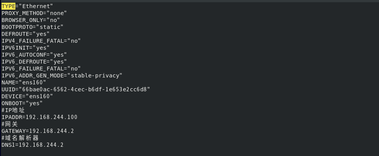Screen dimensions: 379x156
Task: Click the UUID value string
Action: pyautogui.click(x=86, y=89)
